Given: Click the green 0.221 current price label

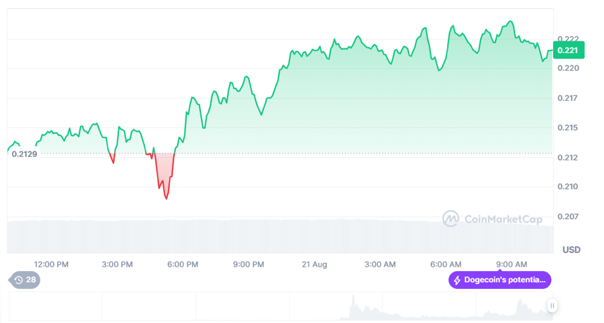Looking at the screenshot, I should coord(568,50).
